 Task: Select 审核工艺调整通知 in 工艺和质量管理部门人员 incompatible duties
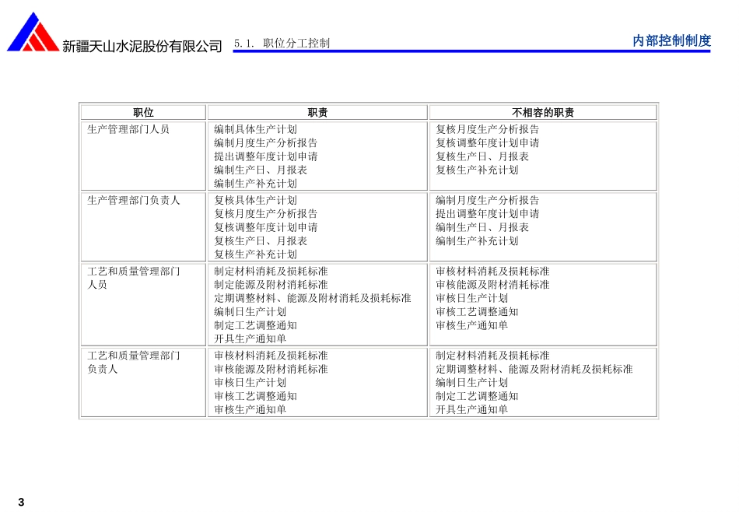pyautogui.click(x=477, y=311)
